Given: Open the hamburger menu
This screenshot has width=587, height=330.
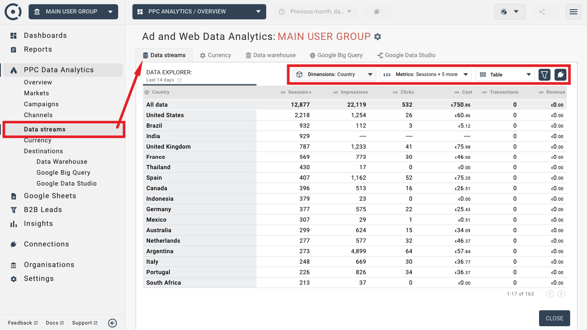Looking at the screenshot, I should pos(574,12).
